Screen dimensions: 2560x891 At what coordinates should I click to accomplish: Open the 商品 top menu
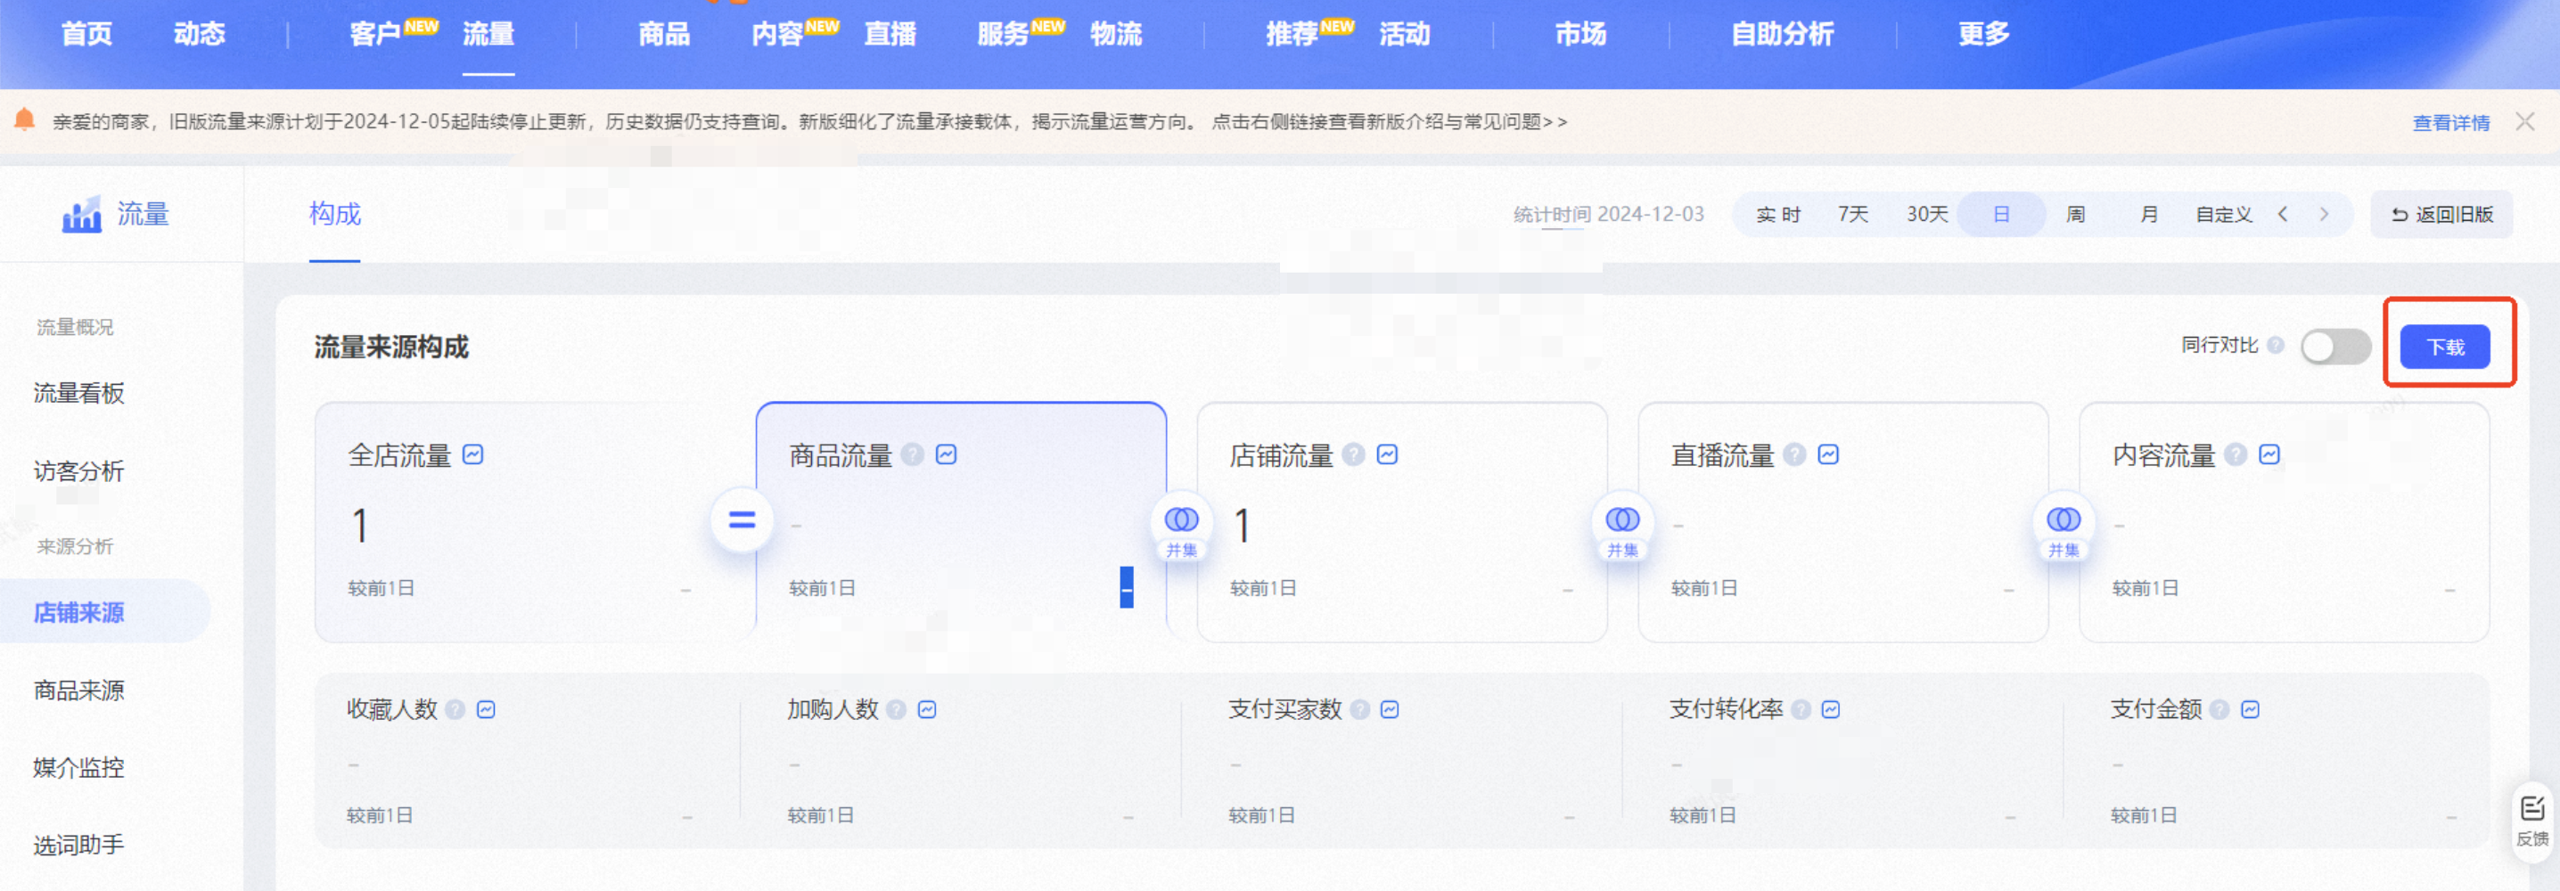[664, 34]
